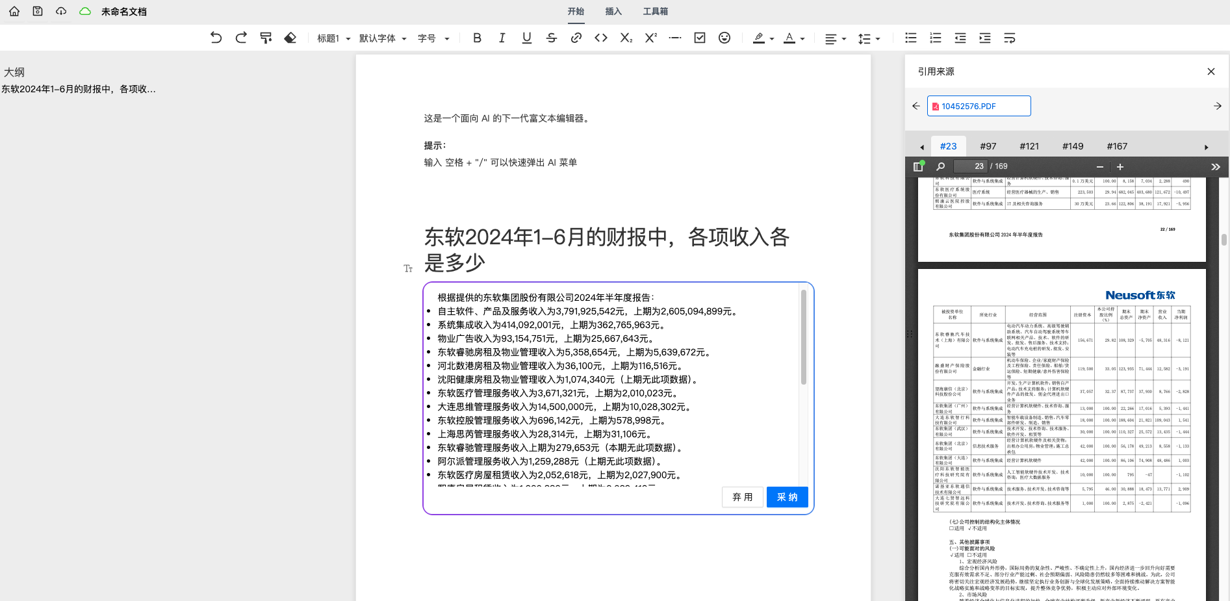1230x601 pixels.
Task: Open the 标题1 heading style dropdown
Action: tap(333, 39)
